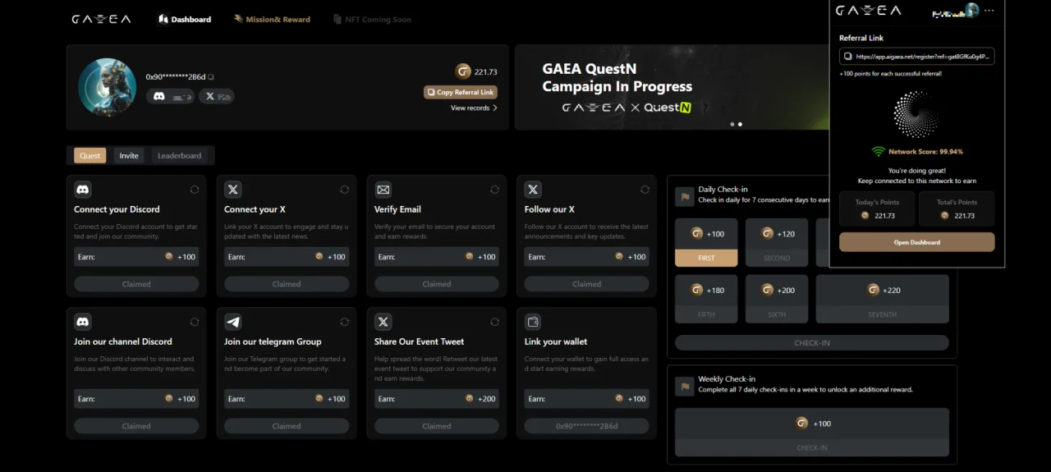Click the copy icon inside the referral link field
This screenshot has height=472, width=1051.
coord(847,57)
